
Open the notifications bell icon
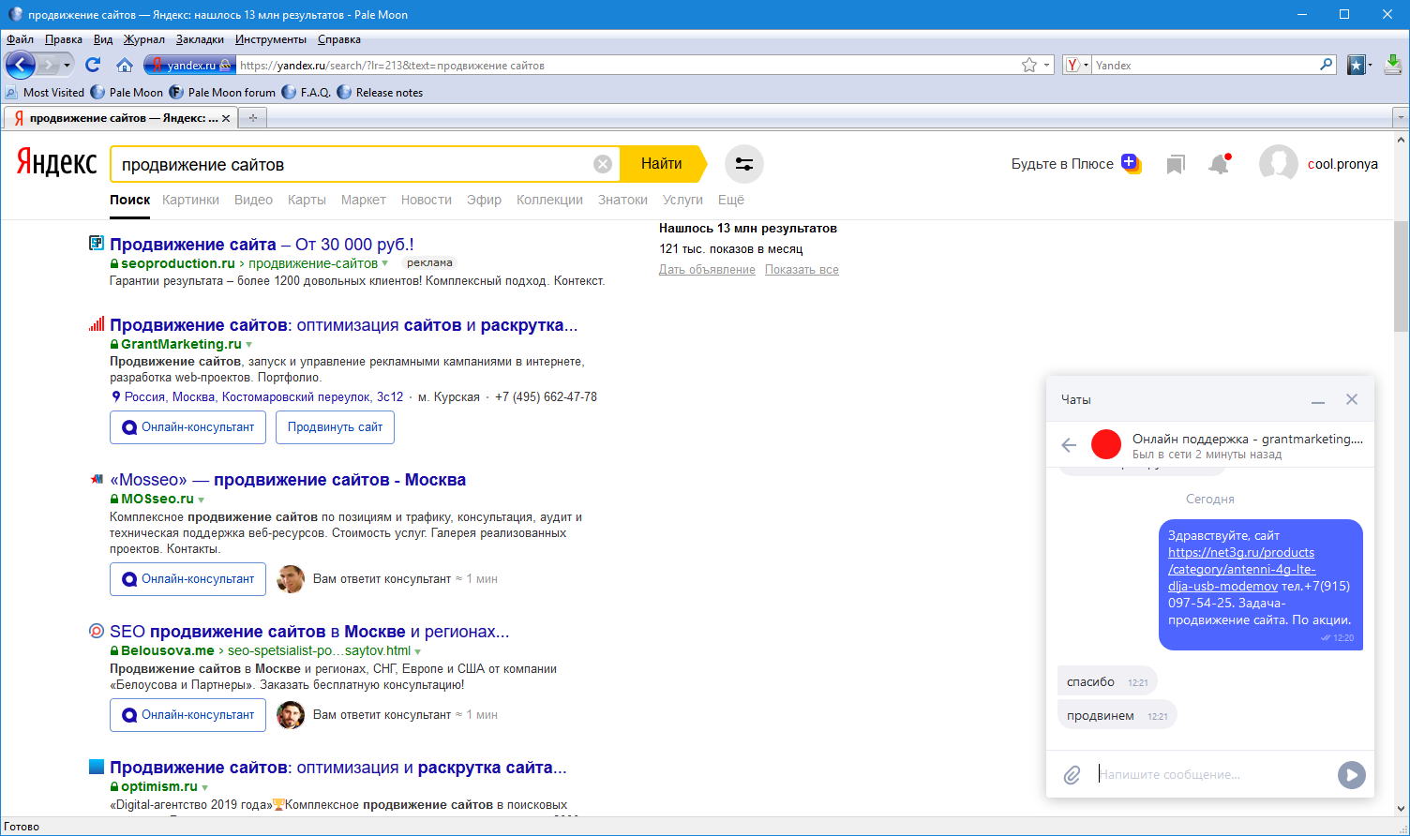tap(1219, 164)
